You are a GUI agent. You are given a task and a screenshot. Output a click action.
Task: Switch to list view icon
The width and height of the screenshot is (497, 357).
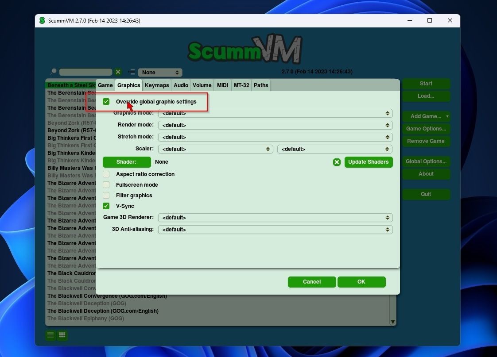(50, 335)
